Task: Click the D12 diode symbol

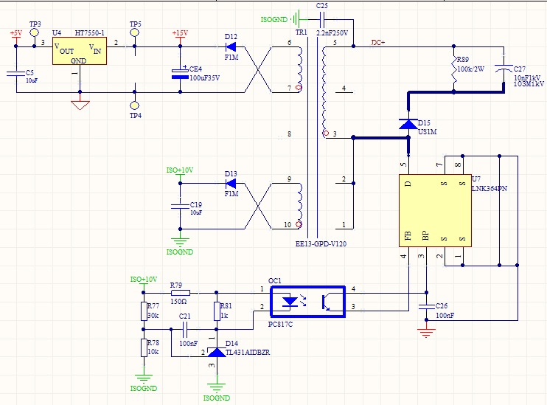Action: click(231, 46)
